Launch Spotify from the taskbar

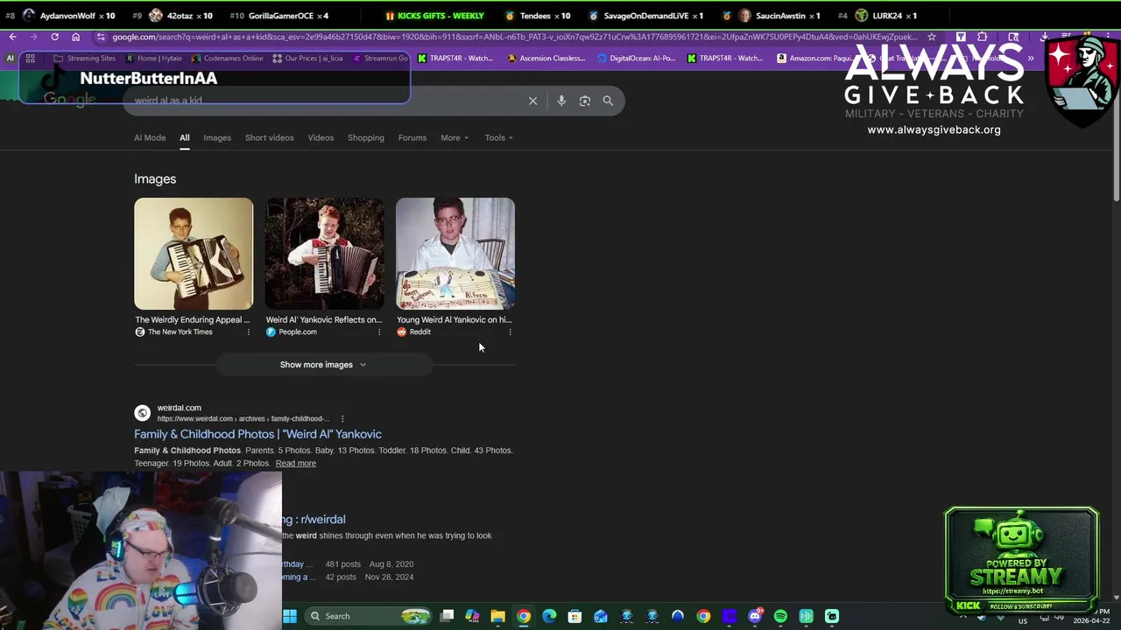(x=780, y=616)
